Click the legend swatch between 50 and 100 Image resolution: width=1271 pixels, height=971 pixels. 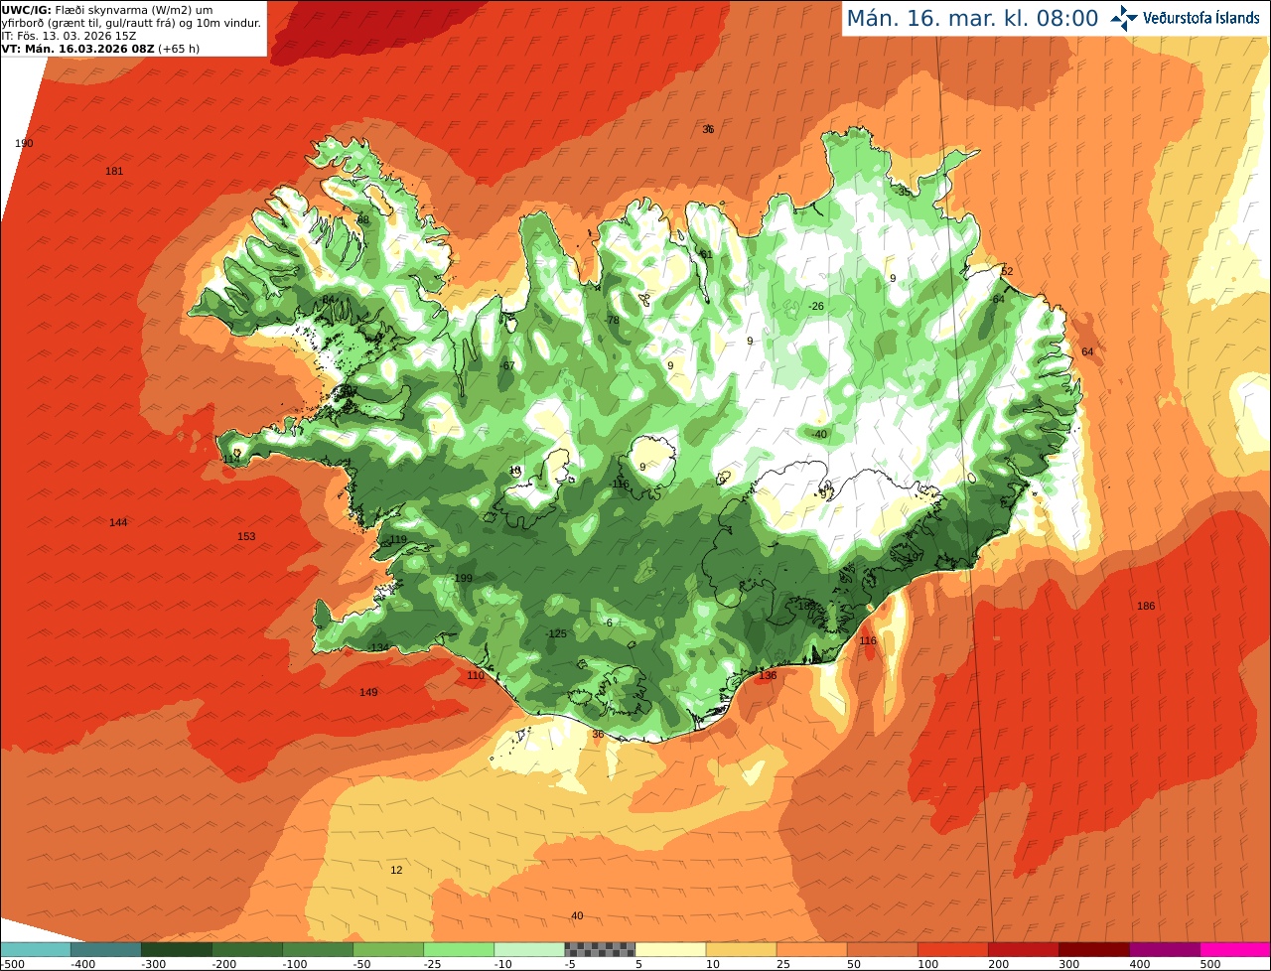tap(882, 948)
